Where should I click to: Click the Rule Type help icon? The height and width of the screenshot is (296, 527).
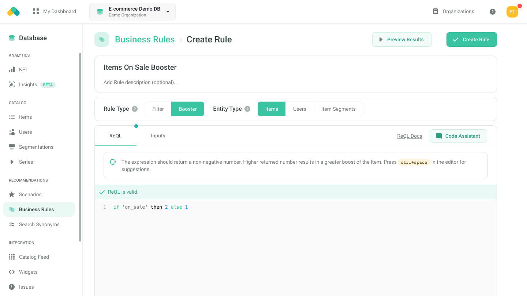135,109
